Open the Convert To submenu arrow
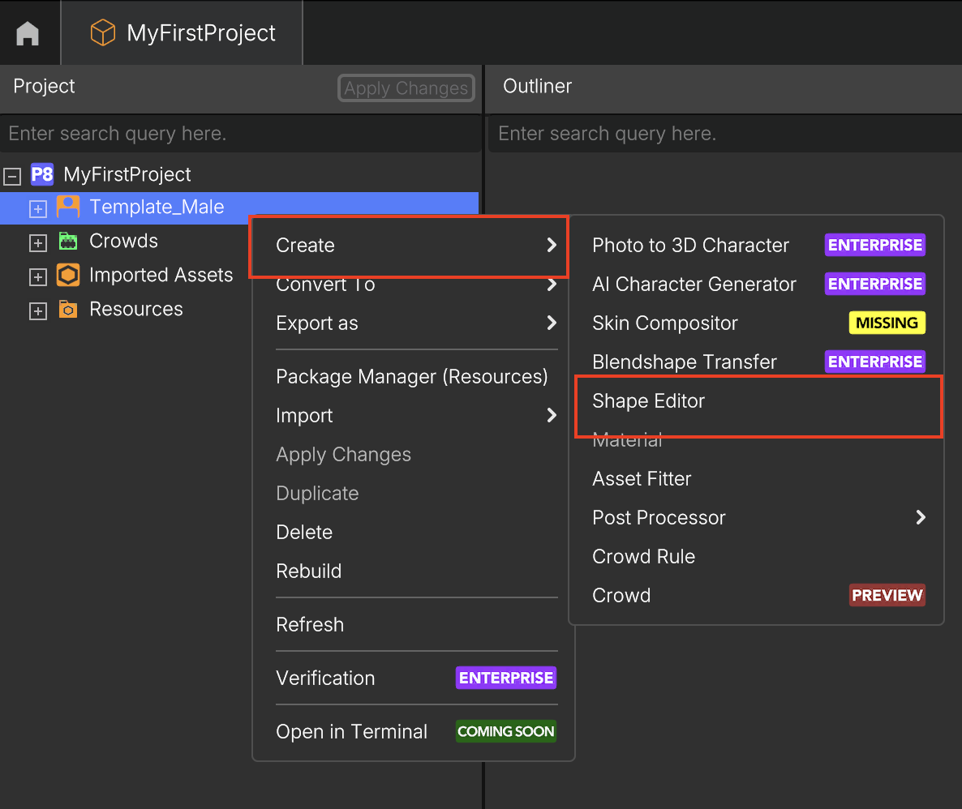This screenshot has height=809, width=962. [x=552, y=284]
